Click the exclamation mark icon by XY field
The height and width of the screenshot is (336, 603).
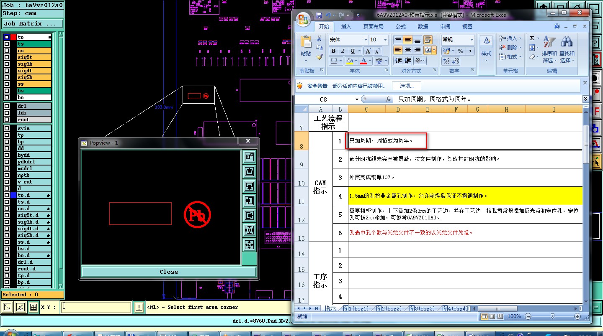[139, 308]
